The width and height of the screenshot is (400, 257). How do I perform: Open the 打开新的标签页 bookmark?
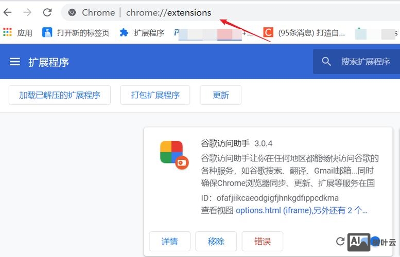coord(76,32)
